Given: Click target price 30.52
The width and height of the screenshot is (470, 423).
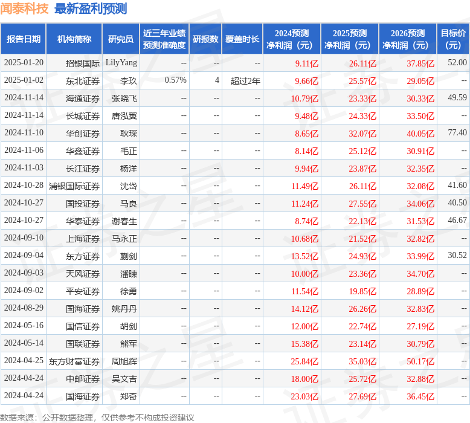Looking at the screenshot, I should pyautogui.click(x=457, y=256).
